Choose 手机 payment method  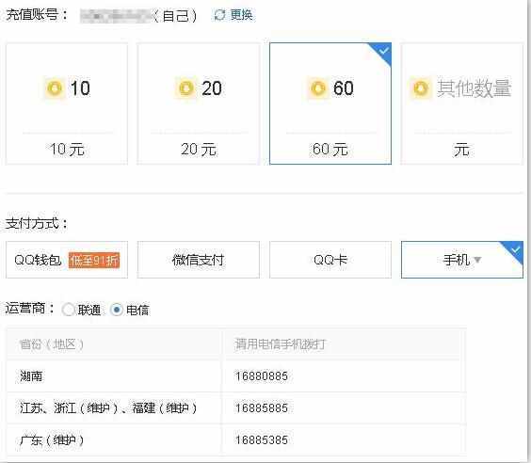tap(462, 260)
